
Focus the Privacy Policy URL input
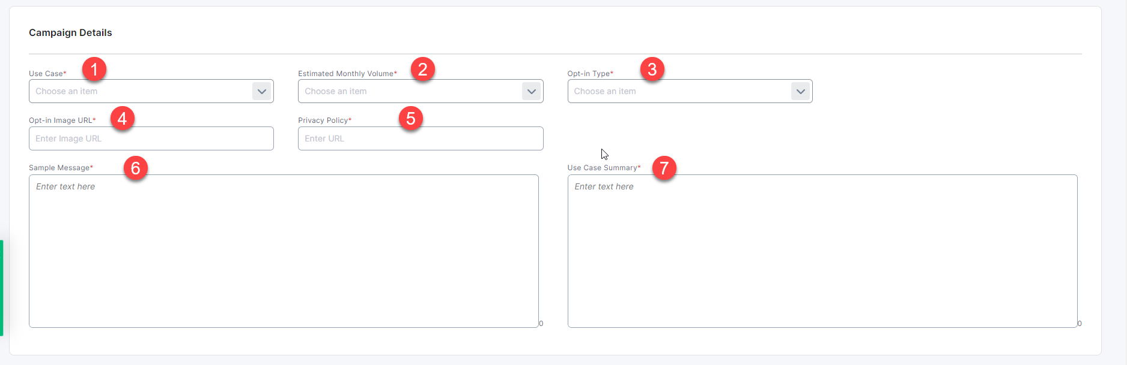coord(420,138)
